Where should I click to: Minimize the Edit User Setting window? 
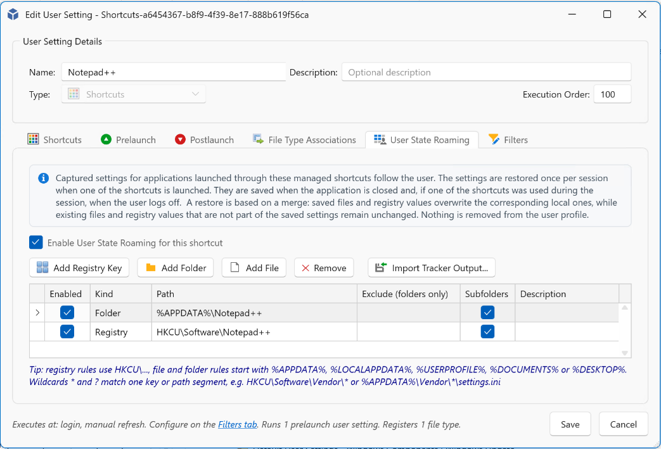(x=572, y=15)
